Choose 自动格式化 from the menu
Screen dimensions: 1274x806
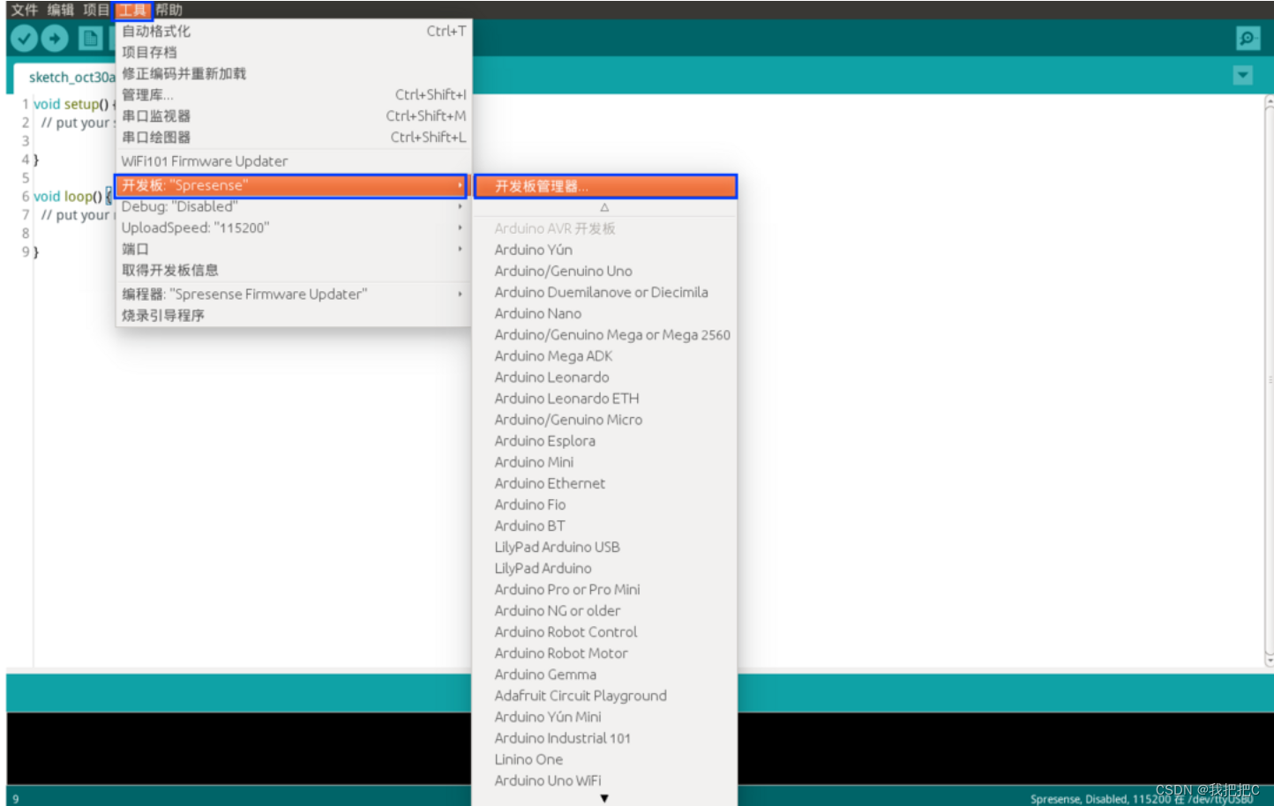(x=294, y=31)
